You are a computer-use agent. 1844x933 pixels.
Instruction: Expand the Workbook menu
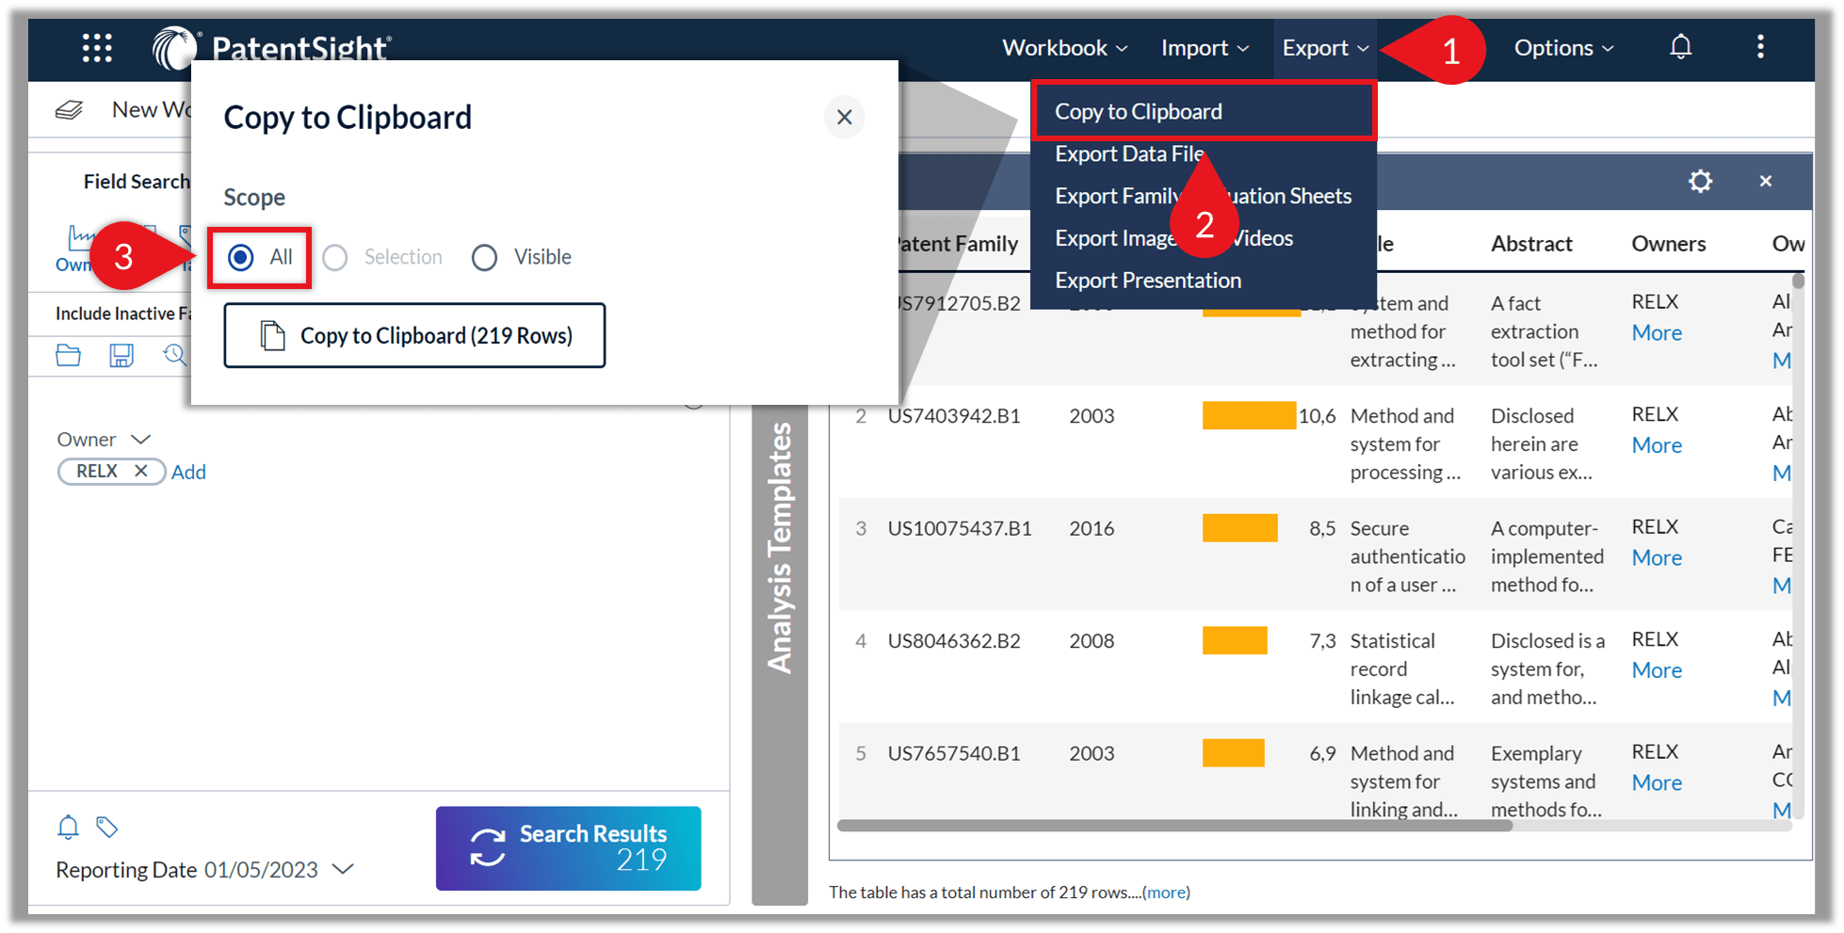point(1063,47)
